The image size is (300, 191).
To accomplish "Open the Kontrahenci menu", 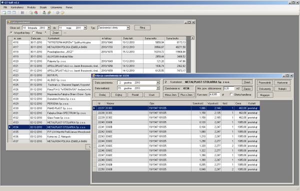I will 17,7.
